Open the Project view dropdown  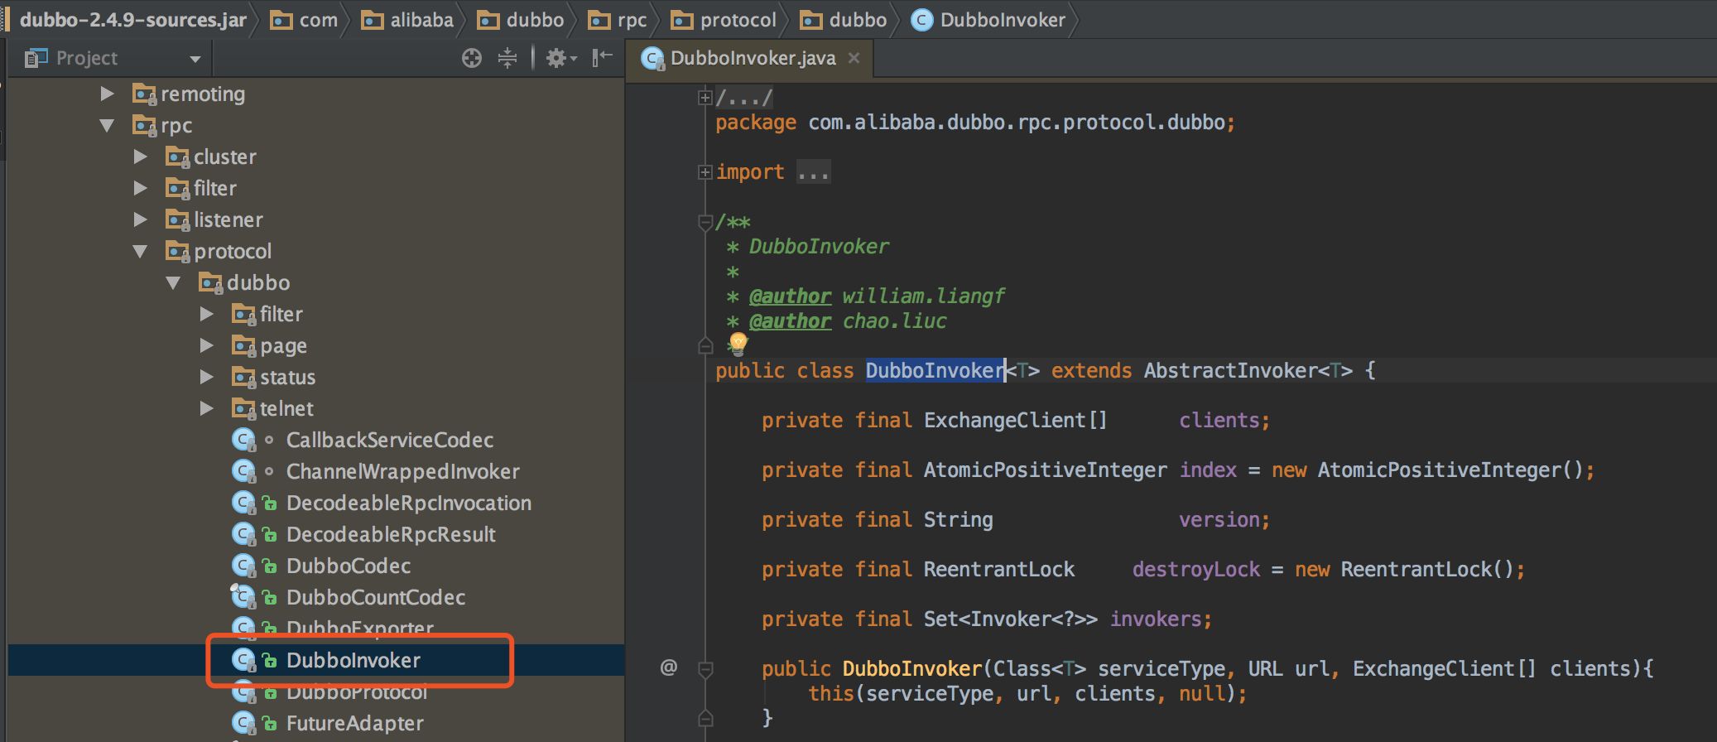tap(195, 59)
